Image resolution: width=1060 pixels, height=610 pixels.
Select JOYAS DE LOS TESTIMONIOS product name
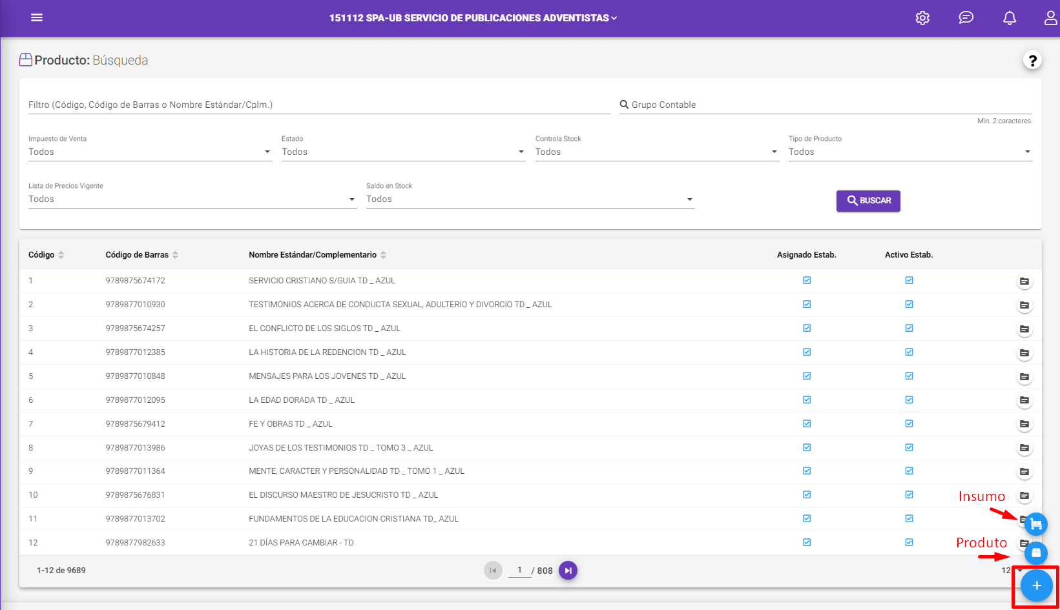tap(341, 448)
